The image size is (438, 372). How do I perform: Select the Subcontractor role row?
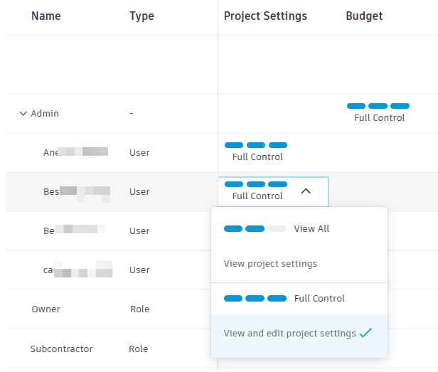61,349
